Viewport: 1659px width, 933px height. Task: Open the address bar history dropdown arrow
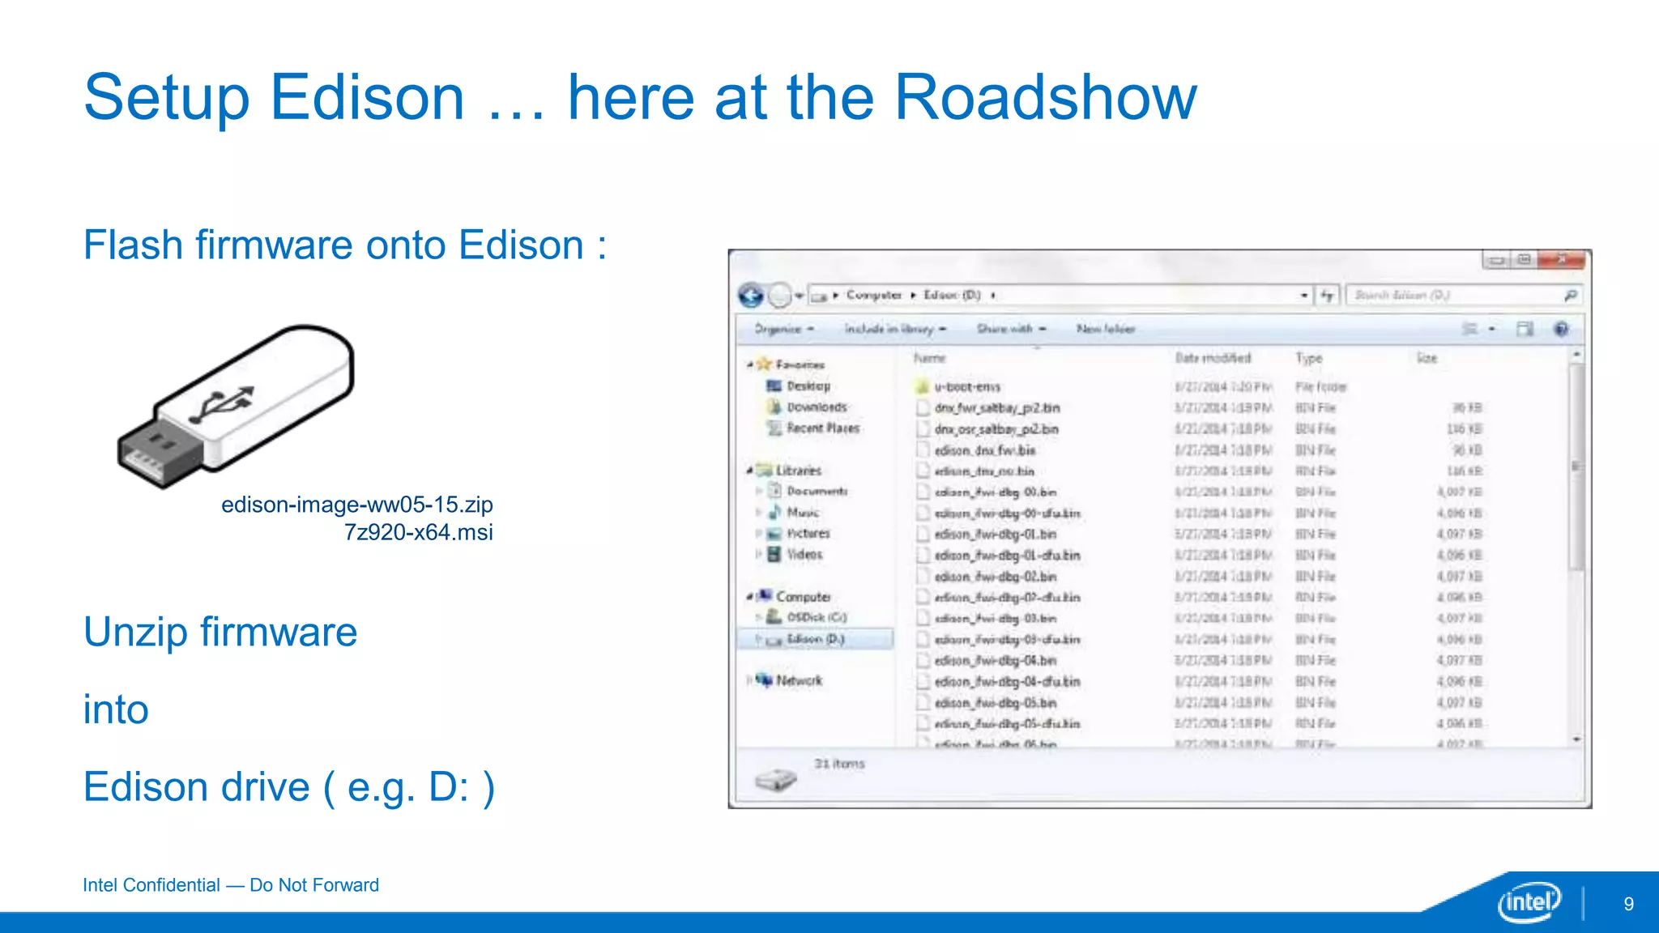point(1304,296)
